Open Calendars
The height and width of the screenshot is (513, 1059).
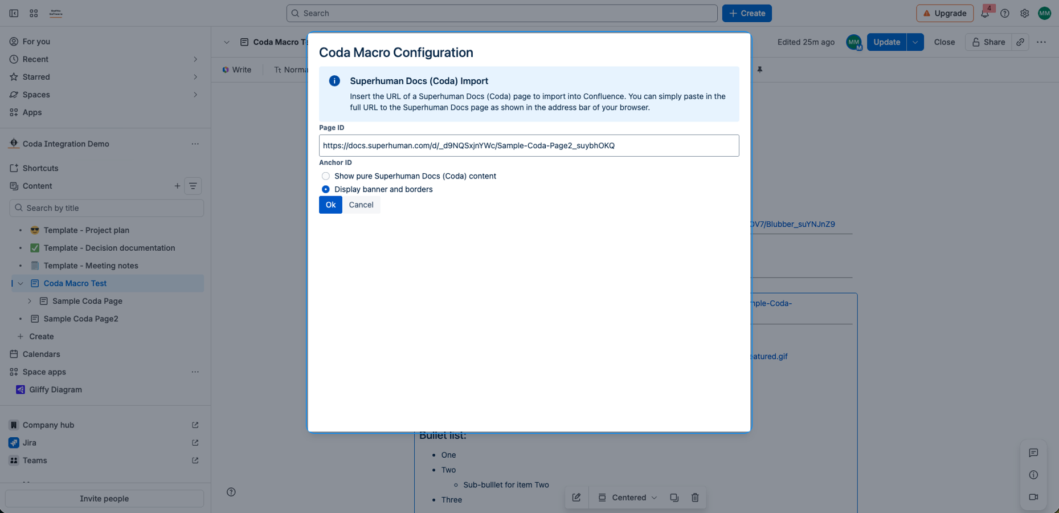tap(41, 354)
